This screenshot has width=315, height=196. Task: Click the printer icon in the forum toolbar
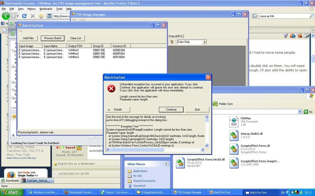(306, 36)
